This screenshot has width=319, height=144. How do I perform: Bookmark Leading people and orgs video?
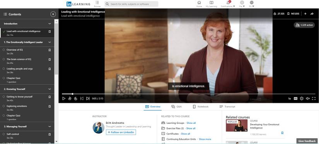49,69
